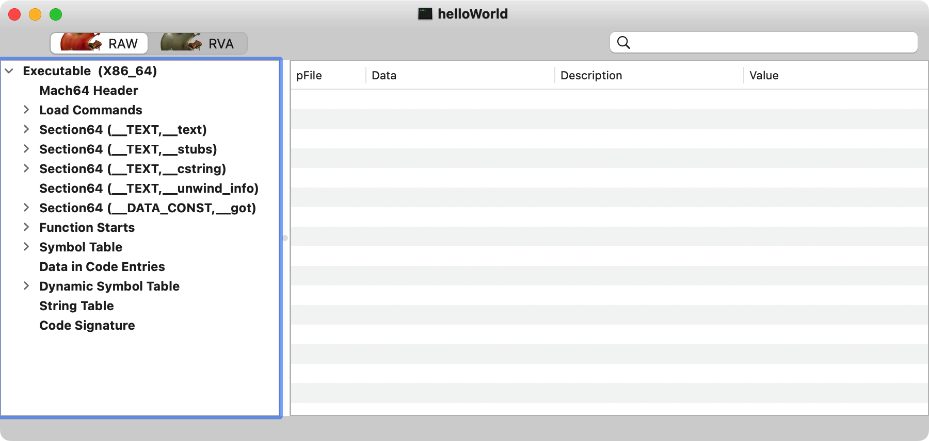Screen dimensions: 929x441
Task: Select Section64 (__TEXT,__unwind_info) item
Action: (149, 189)
